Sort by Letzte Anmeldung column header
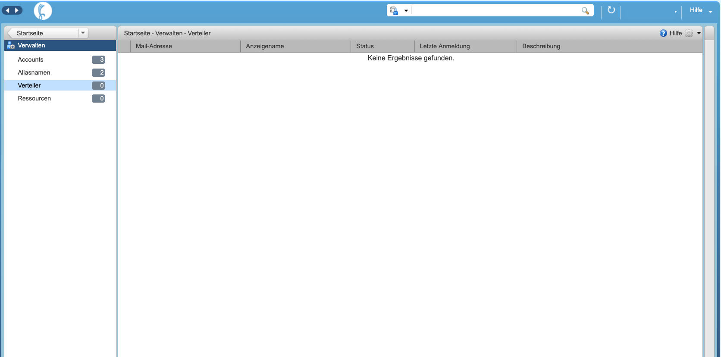Screen dimensions: 721x357 [x=466, y=46]
